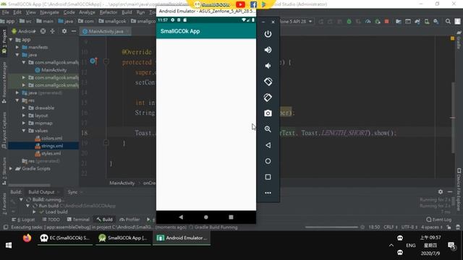Expand the mipmap folder
Image resolution: width=463 pixels, height=260 pixels.
coord(24,123)
